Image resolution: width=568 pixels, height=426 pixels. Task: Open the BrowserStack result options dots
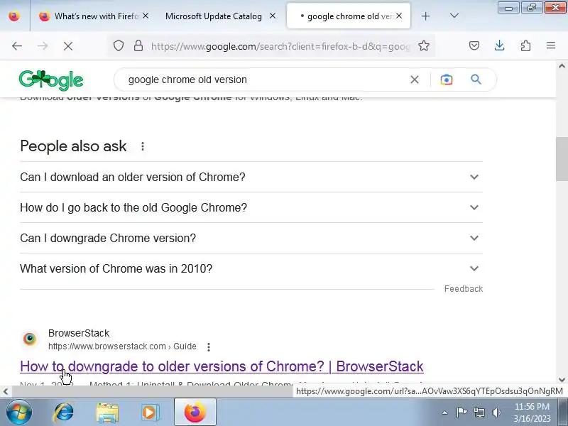pyautogui.click(x=209, y=347)
